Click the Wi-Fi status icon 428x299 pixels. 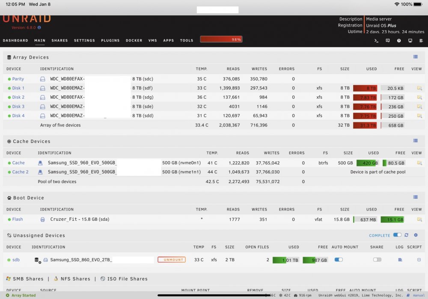coord(397,4)
